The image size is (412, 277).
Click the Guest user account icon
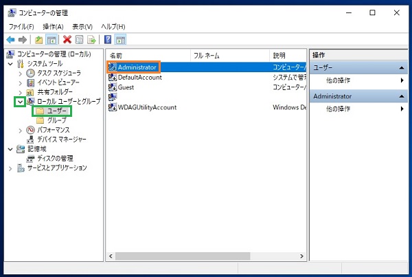113,87
